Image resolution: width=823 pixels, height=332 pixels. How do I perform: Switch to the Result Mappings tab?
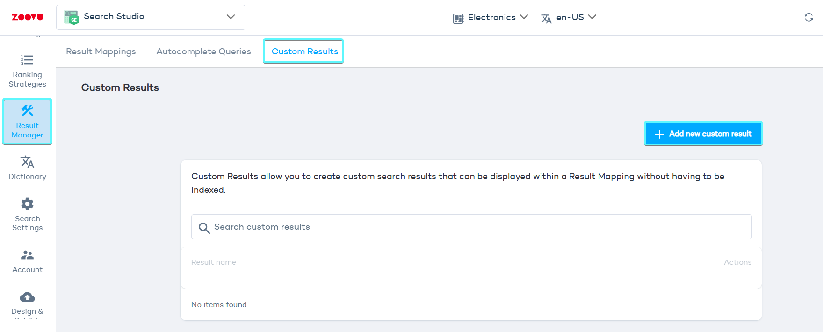pyautogui.click(x=101, y=51)
